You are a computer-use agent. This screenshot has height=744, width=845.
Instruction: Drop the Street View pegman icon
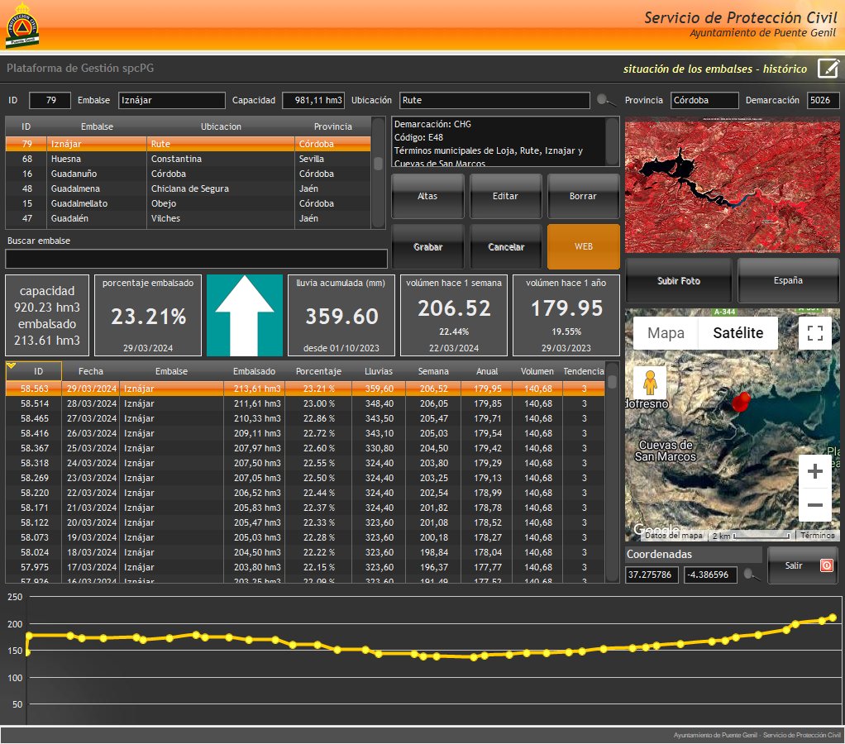[651, 383]
